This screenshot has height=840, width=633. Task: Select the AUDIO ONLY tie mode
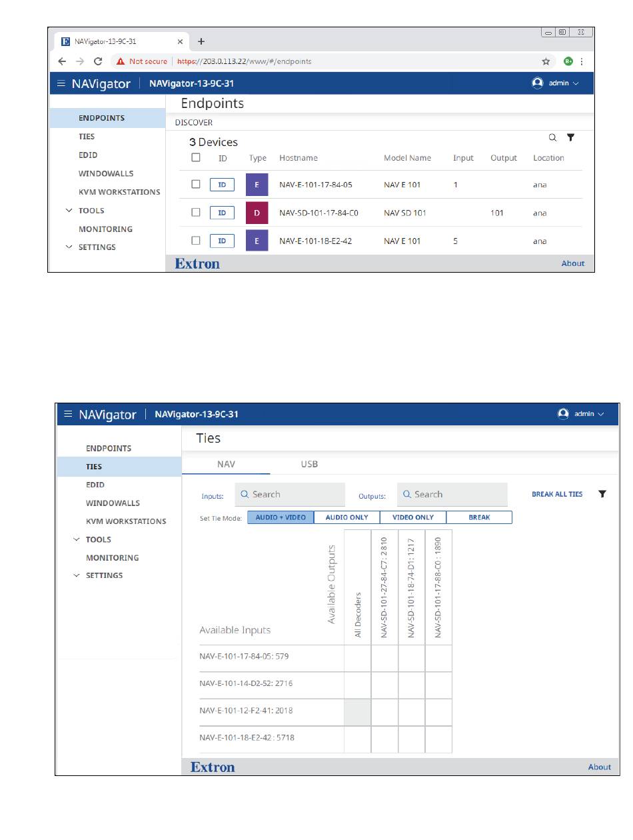coord(346,517)
